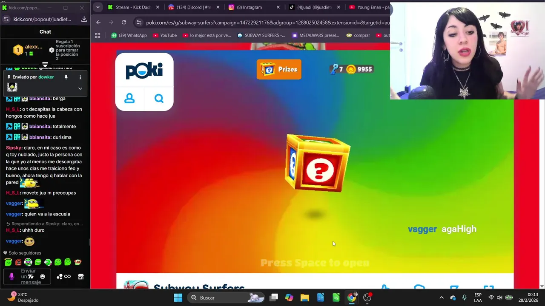Open Chrome from the taskbar
Viewport: 545px width, 306px height.
(x=352, y=297)
